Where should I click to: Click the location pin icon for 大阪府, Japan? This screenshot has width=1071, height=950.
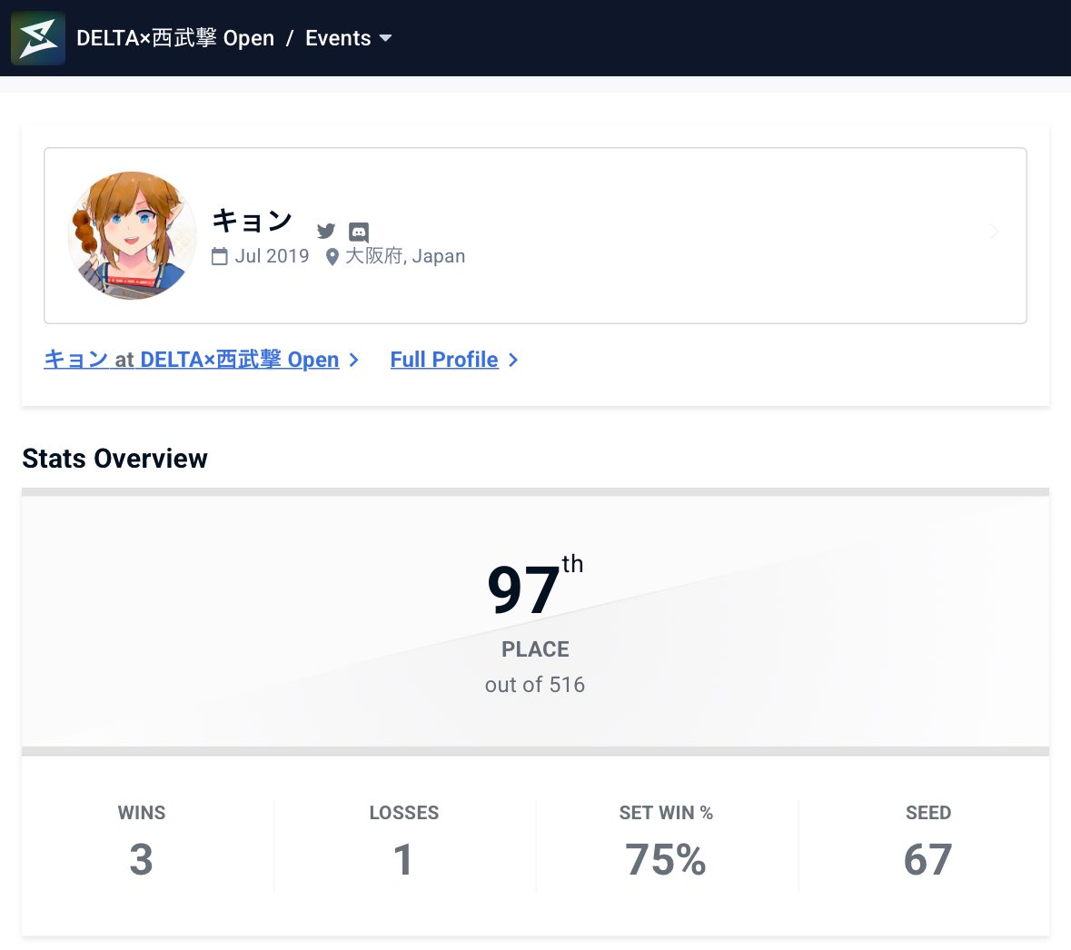[332, 256]
